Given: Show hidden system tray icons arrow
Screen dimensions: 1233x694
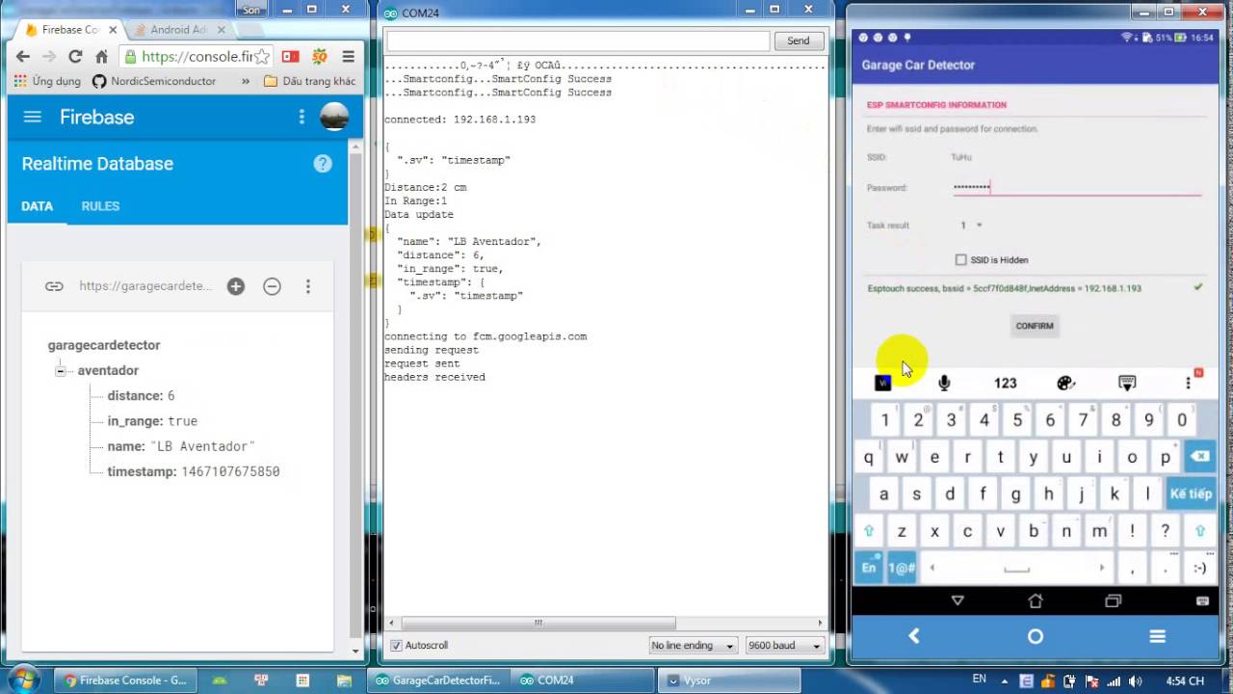Looking at the screenshot, I should (1006, 681).
